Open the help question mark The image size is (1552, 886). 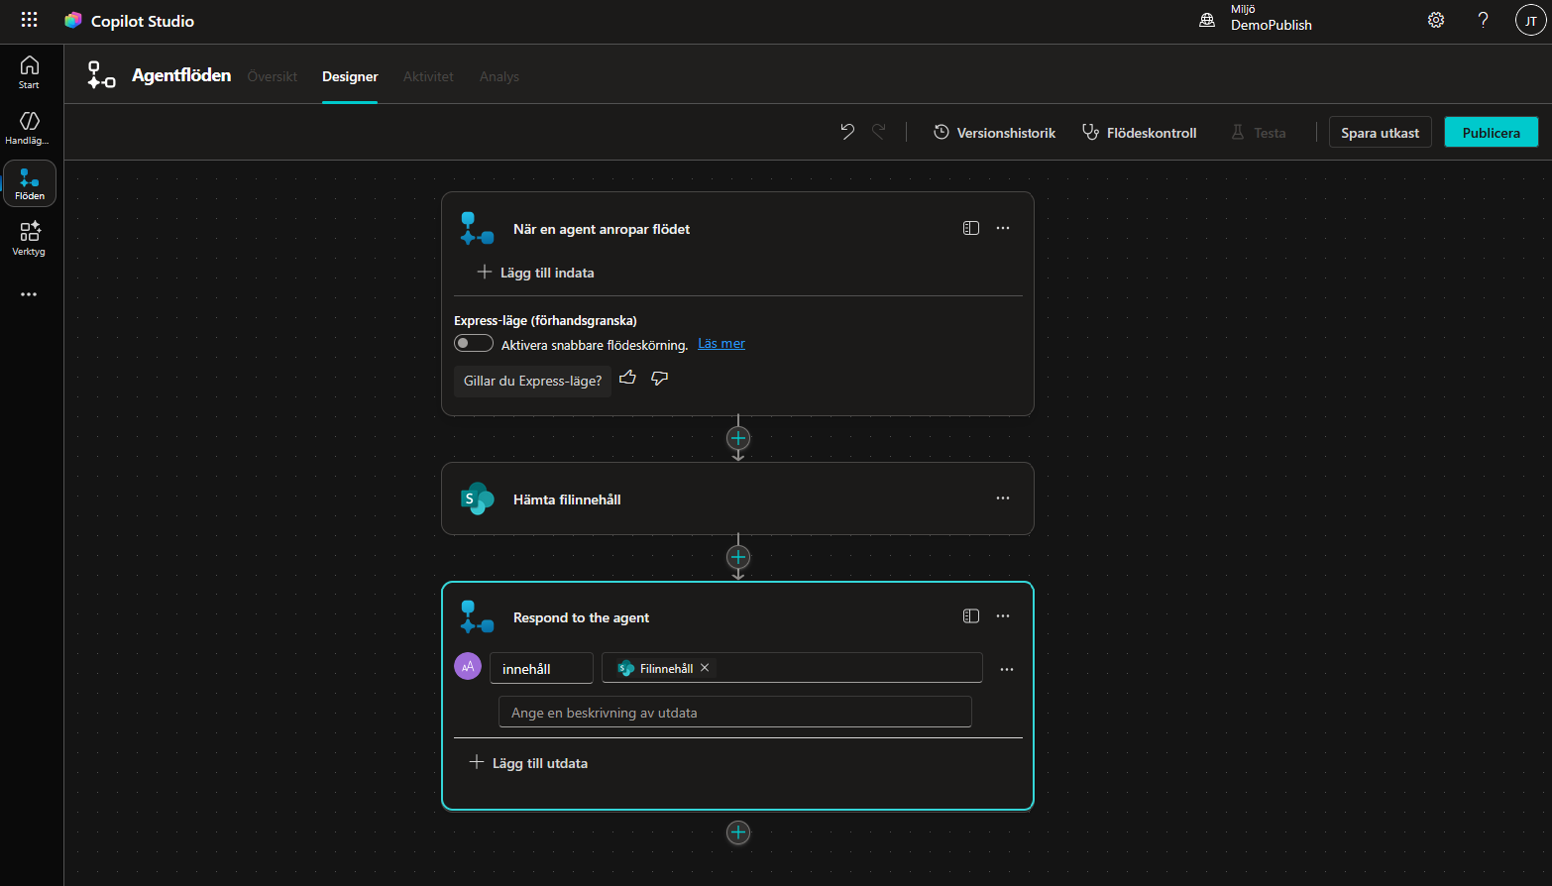pos(1483,20)
